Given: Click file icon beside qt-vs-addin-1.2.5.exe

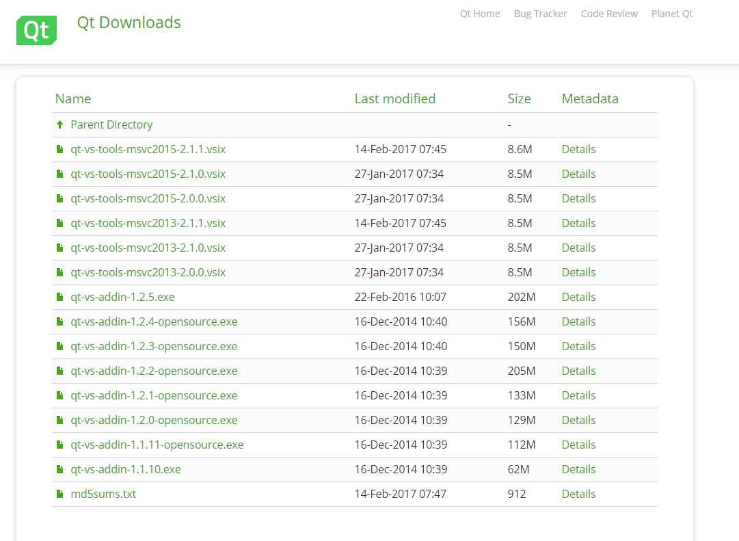Looking at the screenshot, I should tap(60, 297).
